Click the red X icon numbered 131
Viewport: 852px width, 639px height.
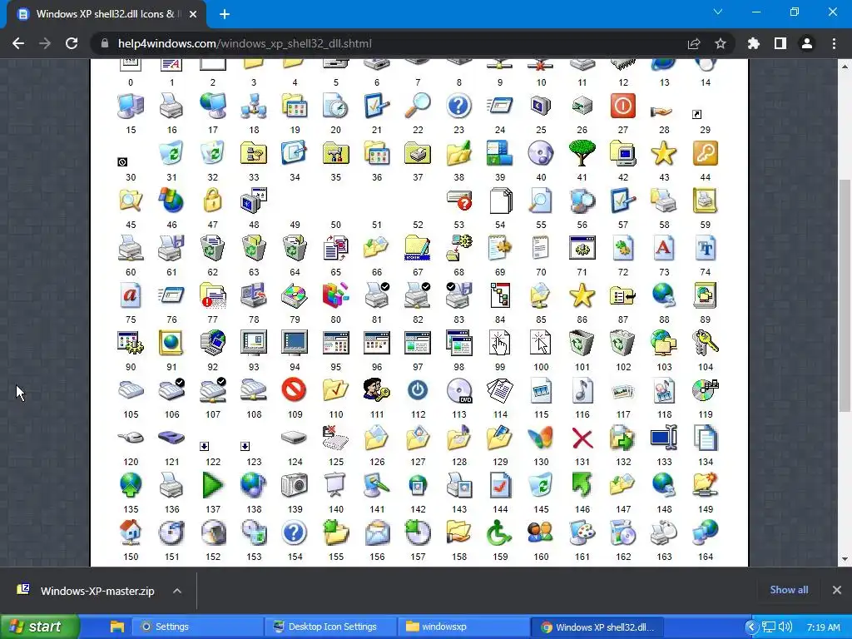coord(582,438)
